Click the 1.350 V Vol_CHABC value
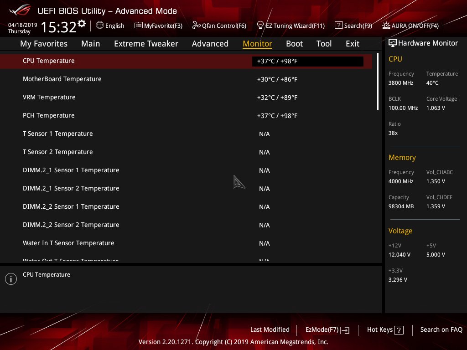Screen dimensions: 467x350 pyautogui.click(x=436, y=181)
